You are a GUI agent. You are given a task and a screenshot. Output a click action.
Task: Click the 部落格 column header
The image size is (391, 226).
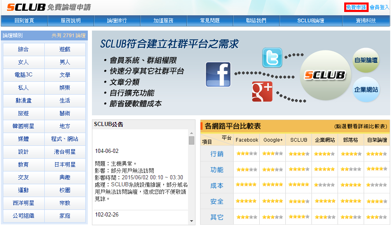point(350,140)
